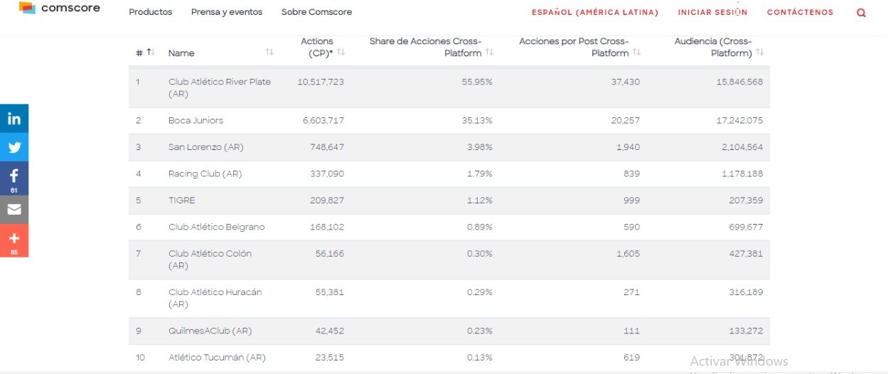Click the San Lorenzo (AR) name cell
The width and height of the screenshot is (888, 374).
pyautogui.click(x=205, y=147)
